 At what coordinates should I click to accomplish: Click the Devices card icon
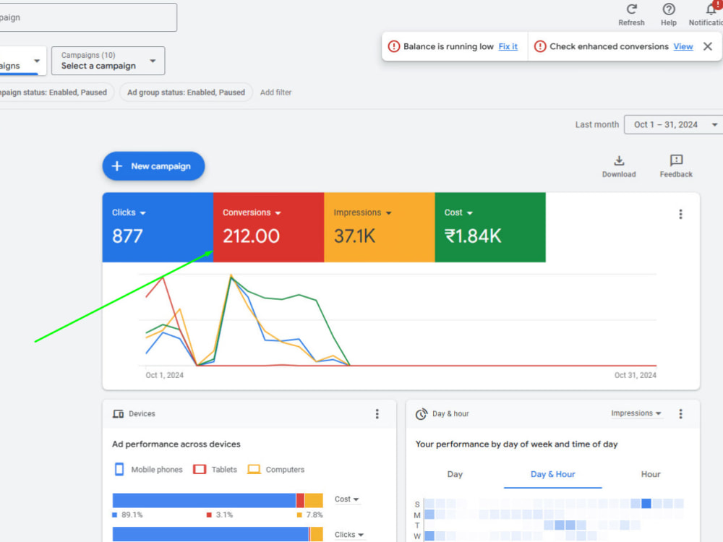coord(118,414)
